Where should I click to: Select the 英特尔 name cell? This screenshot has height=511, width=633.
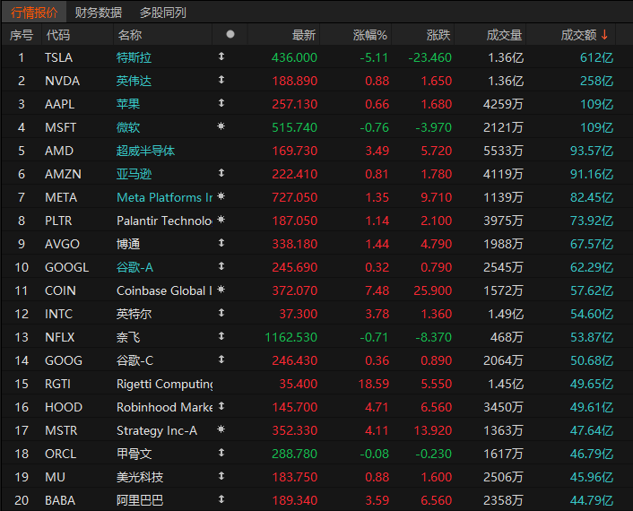click(x=134, y=314)
